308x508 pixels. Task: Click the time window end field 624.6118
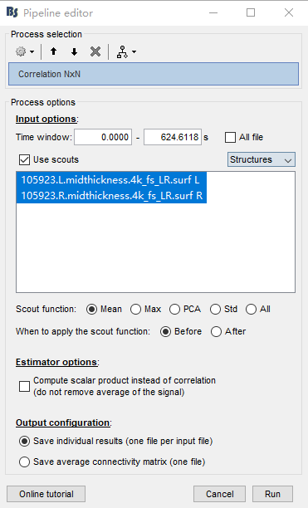tap(173, 137)
